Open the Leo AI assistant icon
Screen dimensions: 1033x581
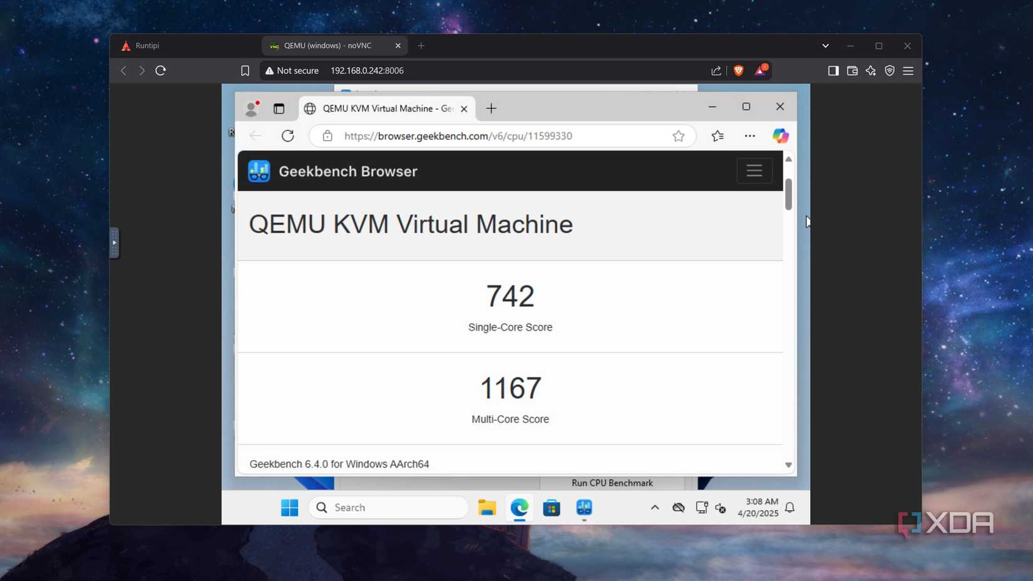click(870, 71)
